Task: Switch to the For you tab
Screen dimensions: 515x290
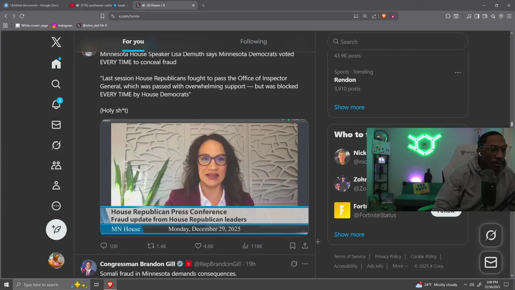Action: tap(133, 41)
